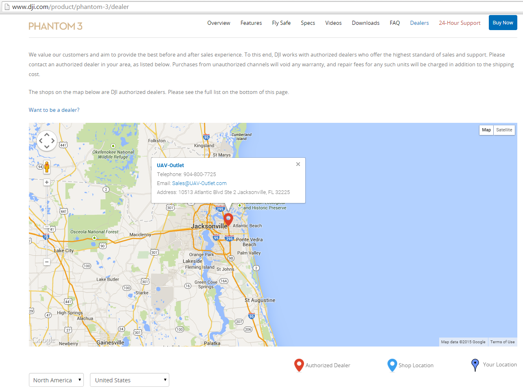This screenshot has height=388, width=523.
Task: Open the UAV-Outlet dealer title link
Action: pos(170,165)
